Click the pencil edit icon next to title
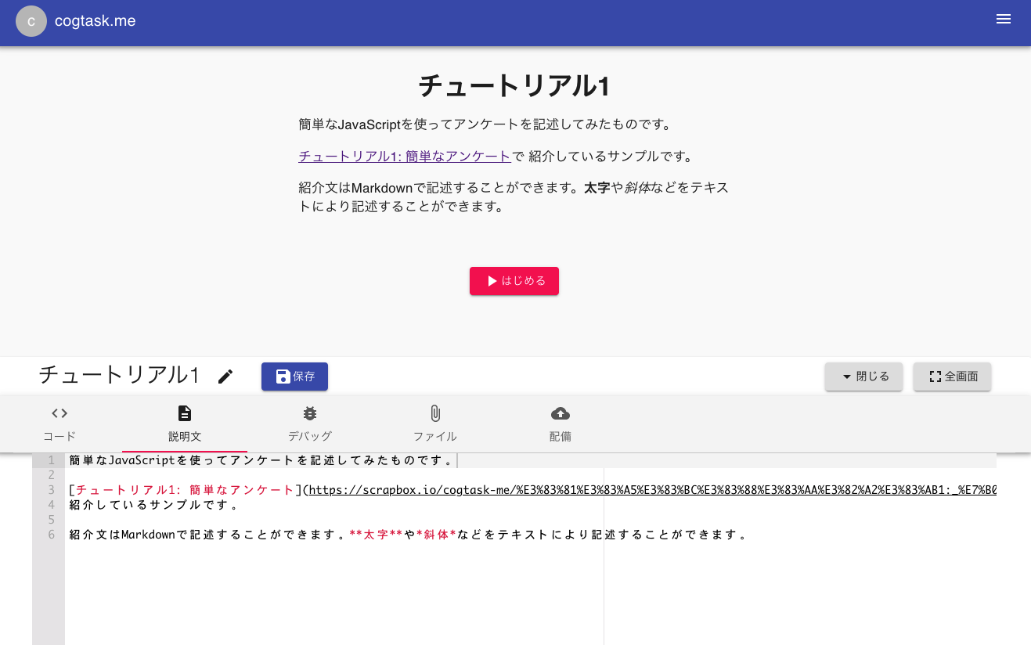Screen dimensions: 1031x645 click(225, 377)
